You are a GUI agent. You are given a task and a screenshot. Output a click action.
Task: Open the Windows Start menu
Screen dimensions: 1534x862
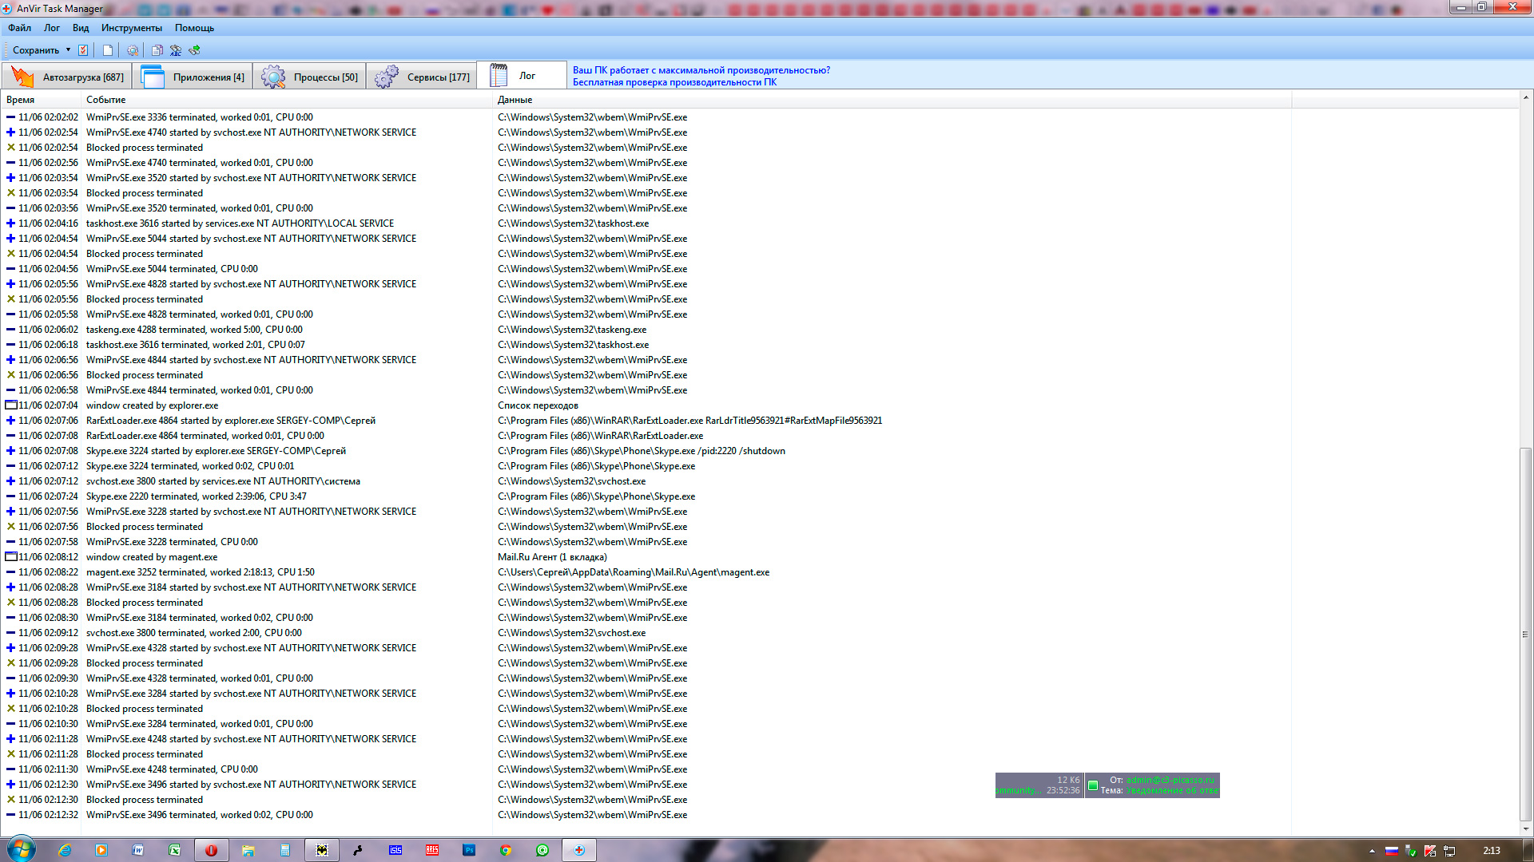pos(21,849)
